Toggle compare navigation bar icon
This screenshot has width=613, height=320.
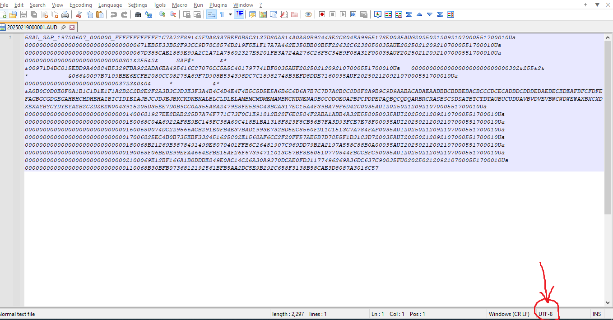point(450,14)
